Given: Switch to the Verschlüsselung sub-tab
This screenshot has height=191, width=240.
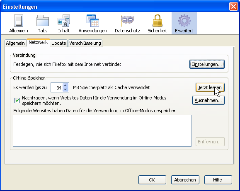Looking at the screenshot, I should 85,43.
